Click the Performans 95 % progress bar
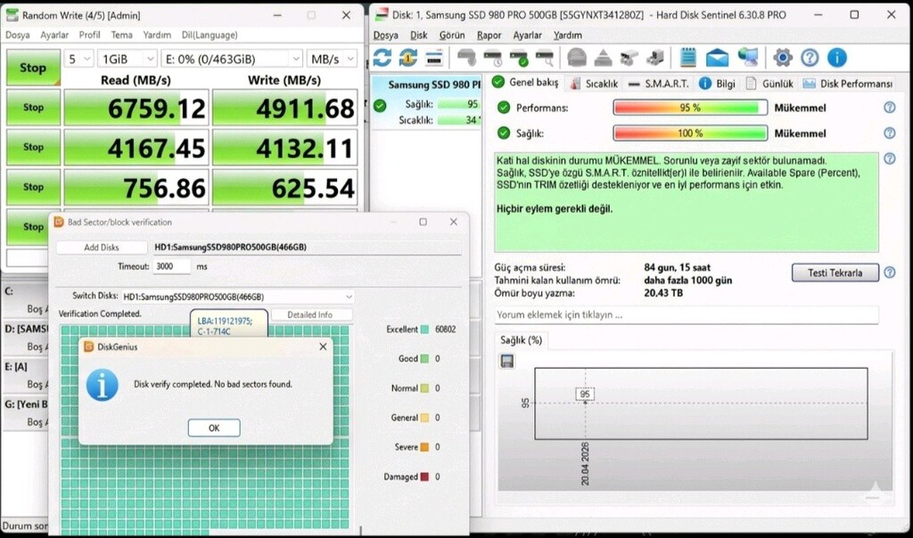The image size is (913, 538). tap(690, 108)
